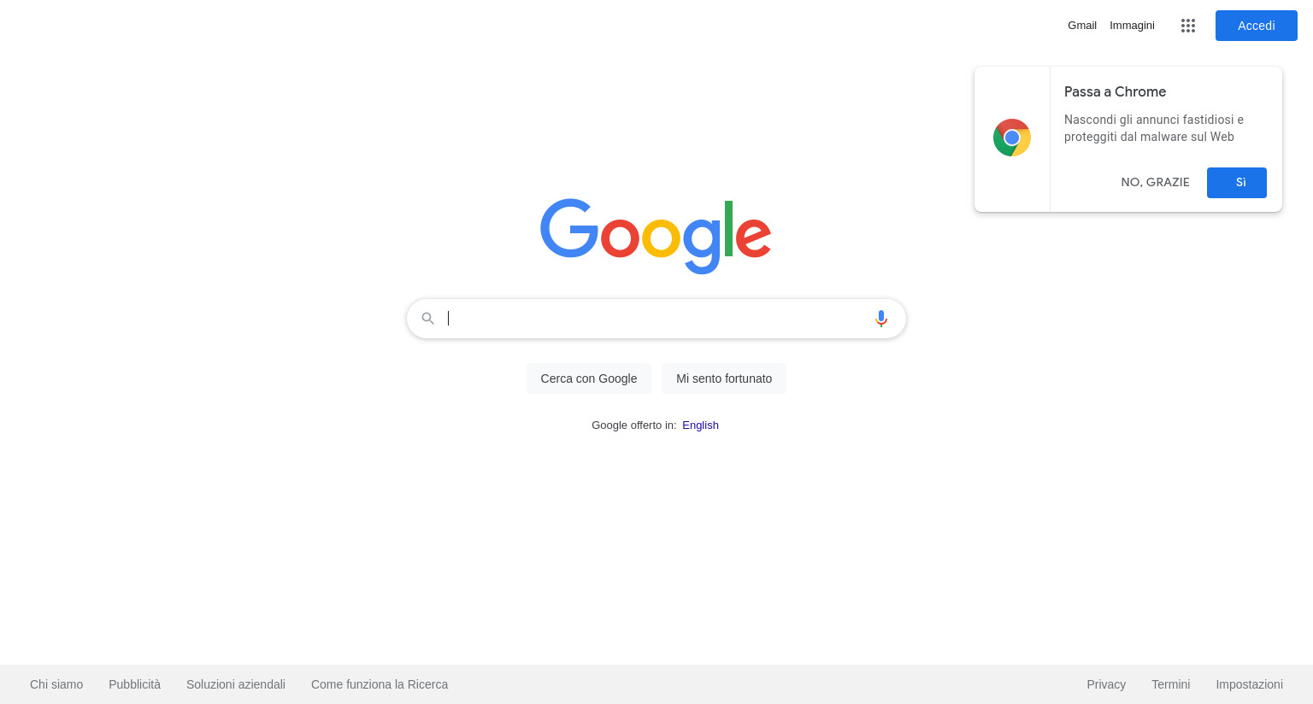
Task: Click the Mi sento fortunato button
Action: pos(724,378)
